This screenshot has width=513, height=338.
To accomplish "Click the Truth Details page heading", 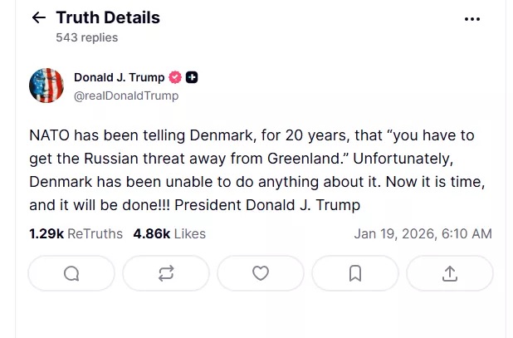I will tap(108, 17).
